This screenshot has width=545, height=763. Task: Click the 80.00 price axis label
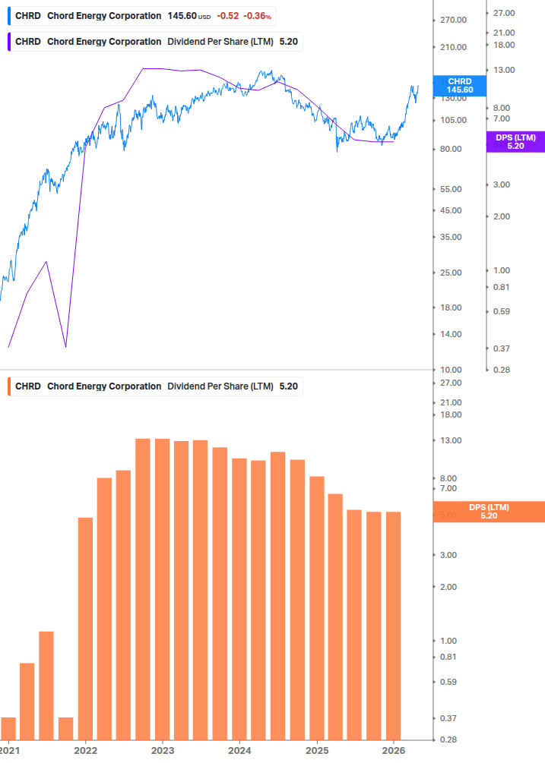tap(451, 149)
